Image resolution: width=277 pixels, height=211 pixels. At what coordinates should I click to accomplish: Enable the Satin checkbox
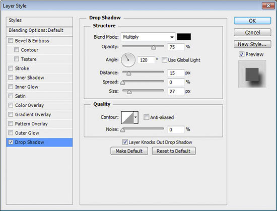pyautogui.click(x=11, y=96)
